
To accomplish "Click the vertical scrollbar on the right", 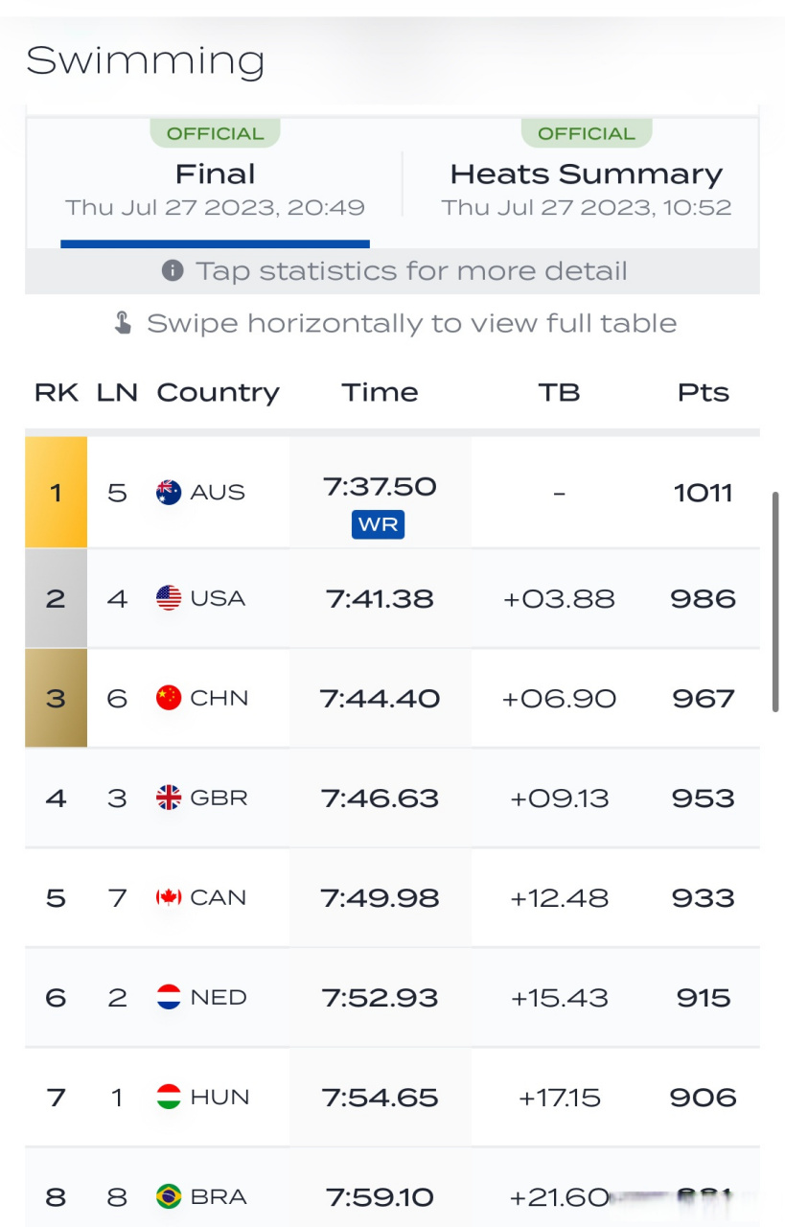I will click(775, 602).
